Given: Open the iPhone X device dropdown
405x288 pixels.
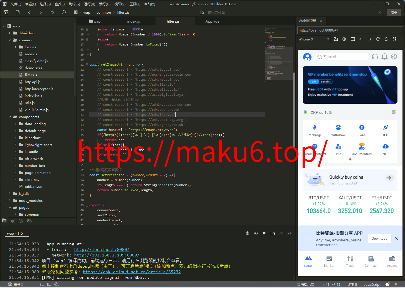Looking at the screenshot, I should point(314,39).
